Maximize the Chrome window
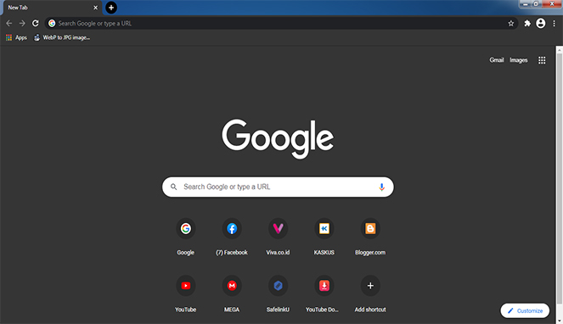The image size is (563, 324). pos(536,4)
